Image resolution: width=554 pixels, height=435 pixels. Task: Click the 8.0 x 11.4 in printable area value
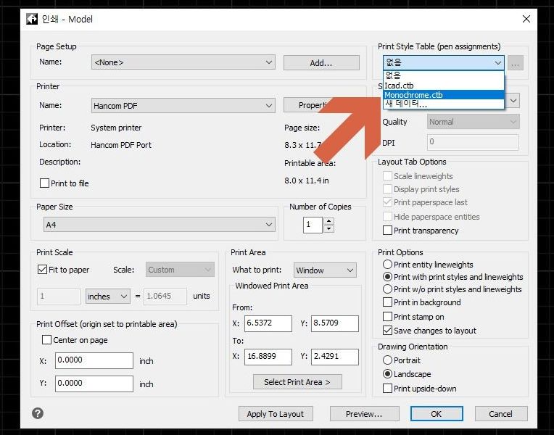click(x=306, y=181)
